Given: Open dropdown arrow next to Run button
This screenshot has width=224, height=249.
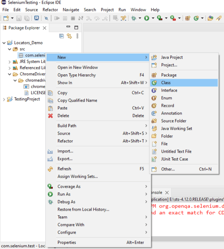Looking at the screenshot, I should (153, 18).
